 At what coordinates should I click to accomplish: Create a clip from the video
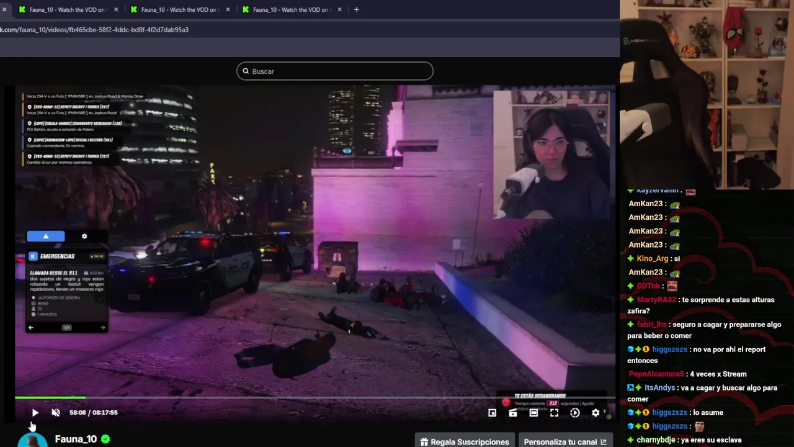click(x=513, y=413)
